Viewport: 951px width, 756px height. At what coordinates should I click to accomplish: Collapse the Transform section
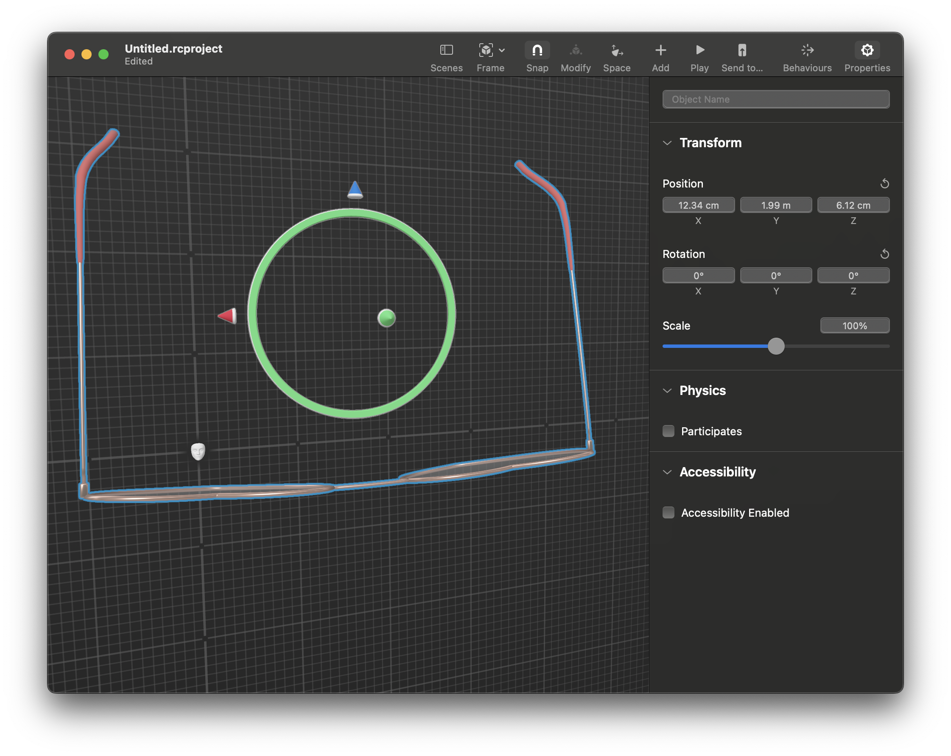[667, 143]
